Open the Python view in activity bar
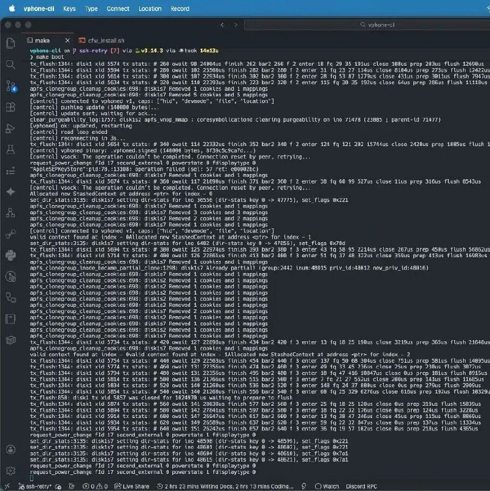This screenshot has height=491, width=490. point(10,255)
